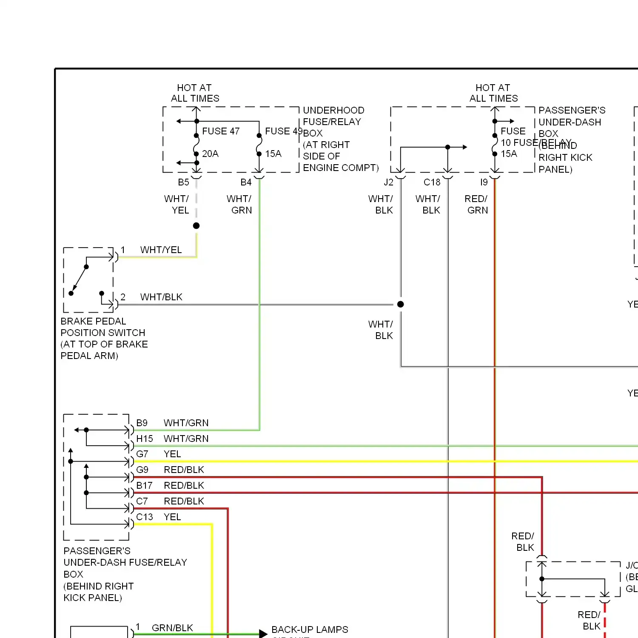The height and width of the screenshot is (638, 638).
Task: Click HOT AT ALL TIMES above underhood box
Action: pyautogui.click(x=195, y=93)
